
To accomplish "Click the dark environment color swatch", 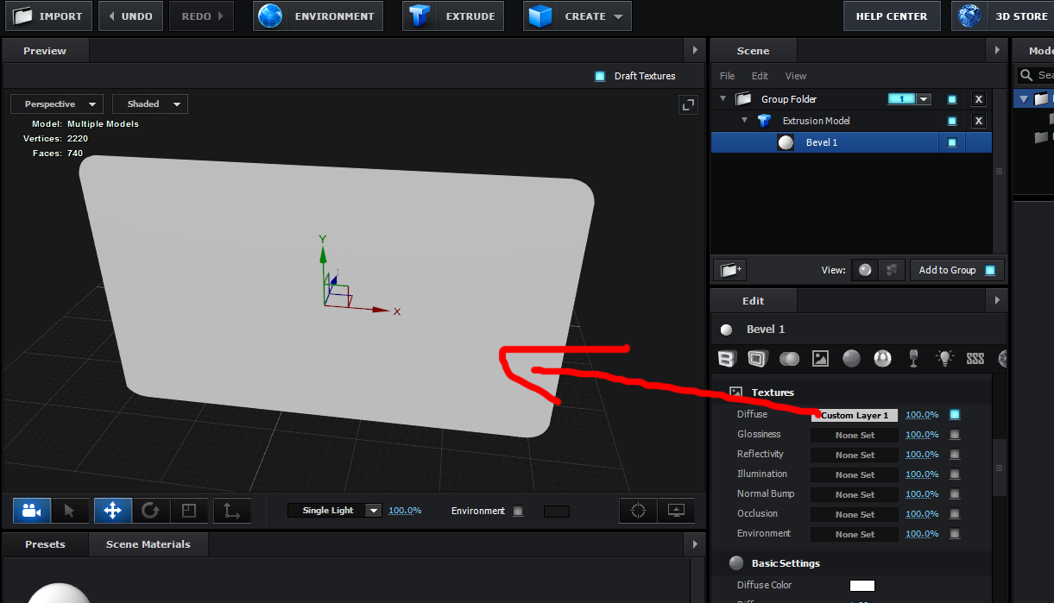I will tap(557, 511).
